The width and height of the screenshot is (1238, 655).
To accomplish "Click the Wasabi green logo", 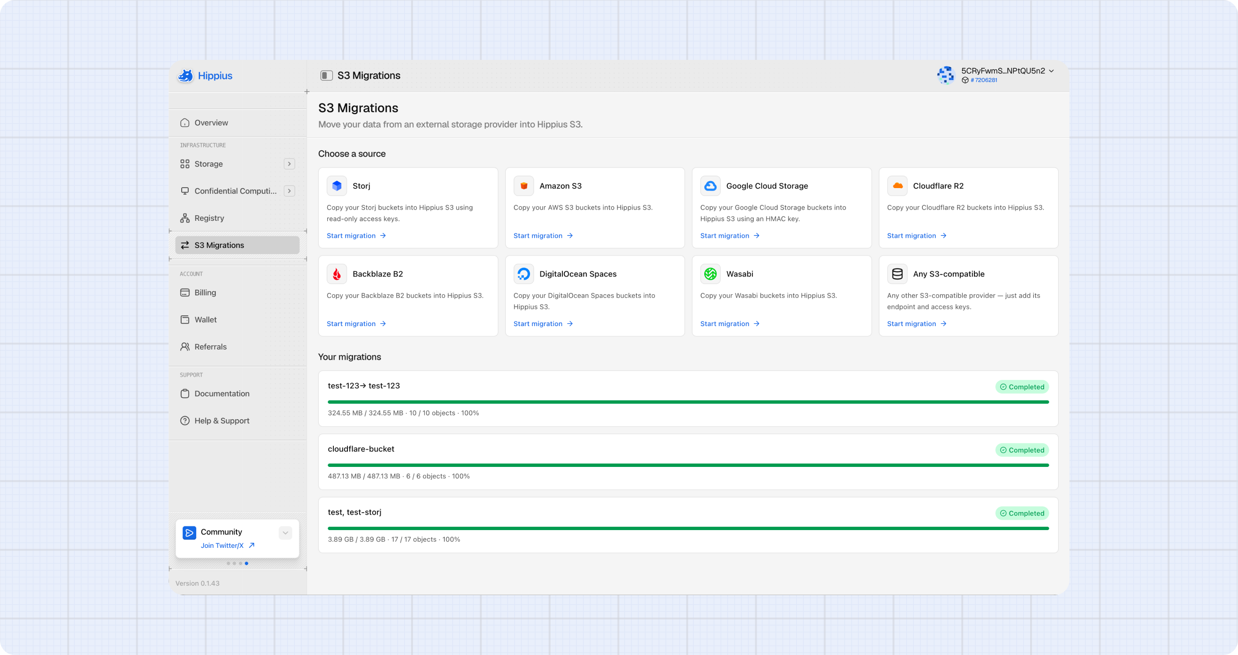I will click(710, 274).
